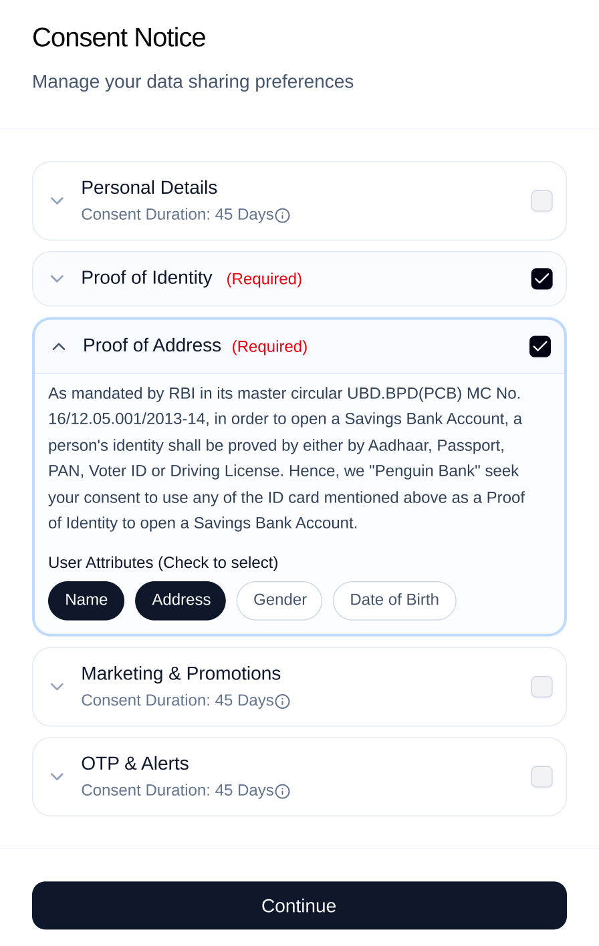Expand Marketing & Promotions chevron
The width and height of the screenshot is (599, 946).
[x=57, y=687]
